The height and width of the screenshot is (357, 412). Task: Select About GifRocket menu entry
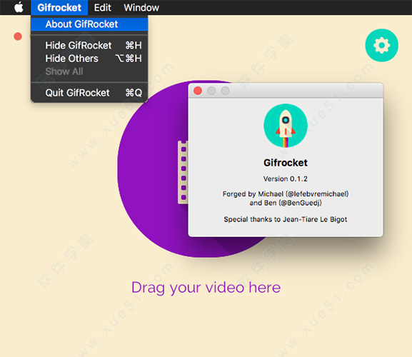pos(89,24)
